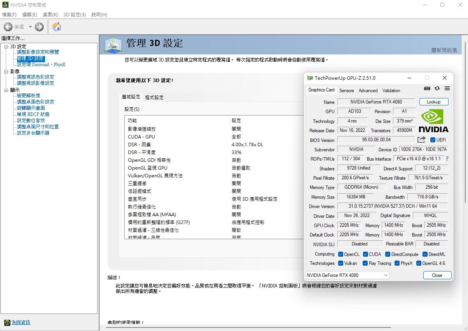Select the 垂直同步 setting row
The image size is (468, 331).
214,199
